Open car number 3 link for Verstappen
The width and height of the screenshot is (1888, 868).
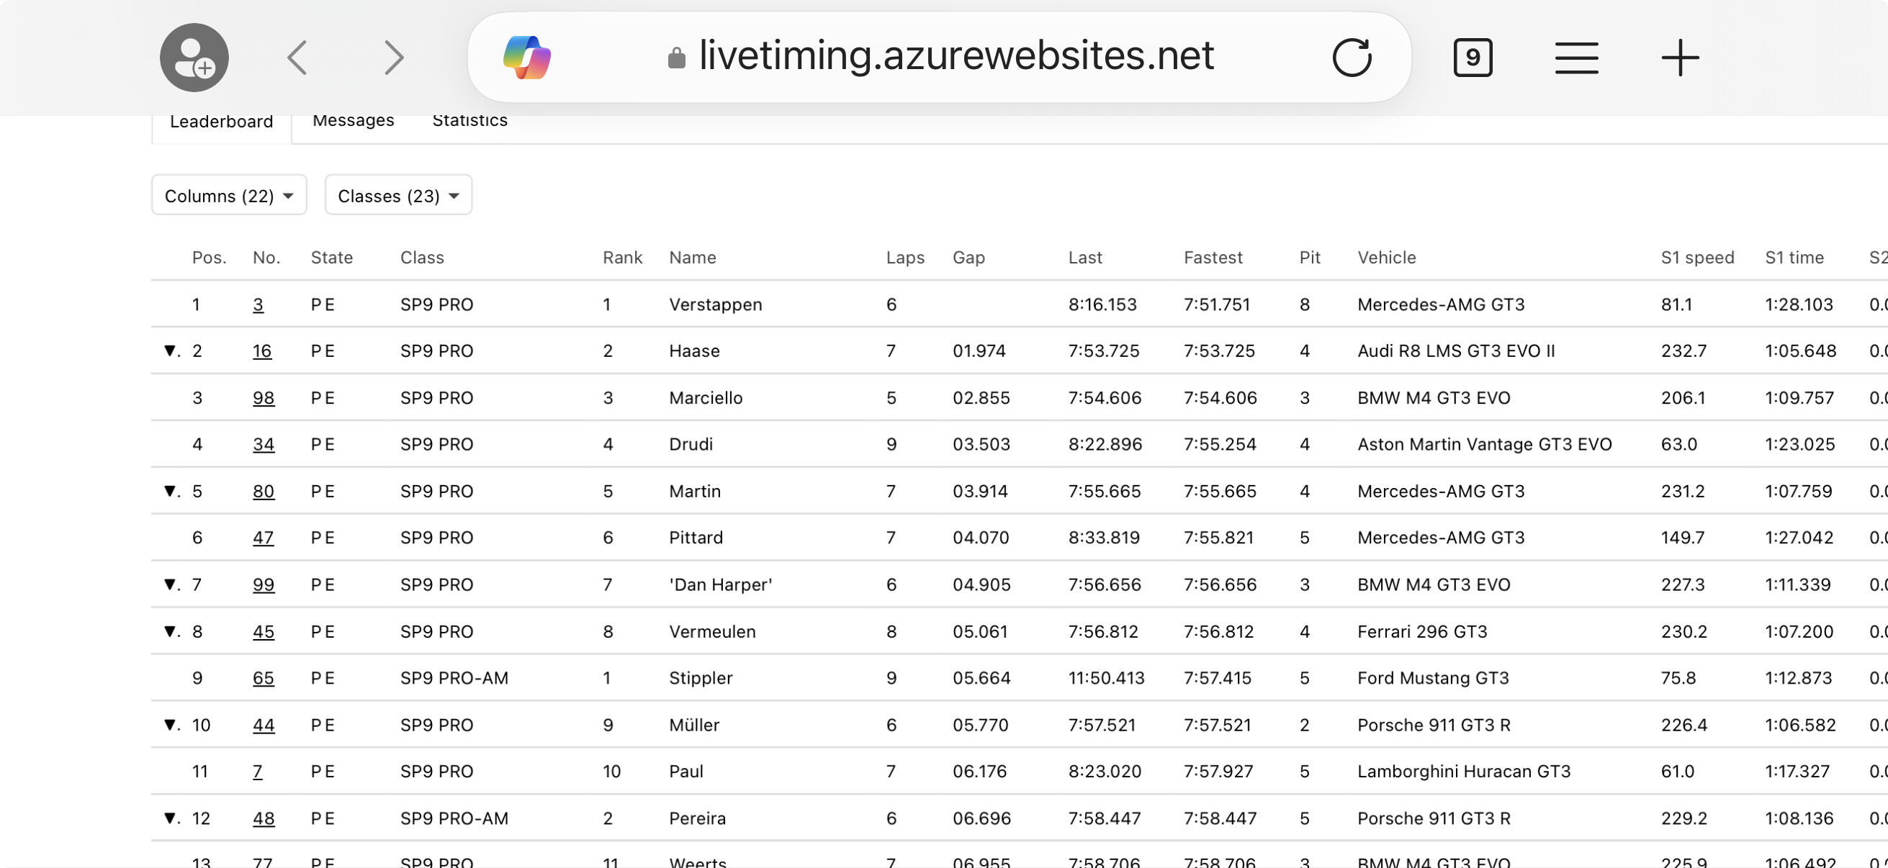click(x=258, y=304)
